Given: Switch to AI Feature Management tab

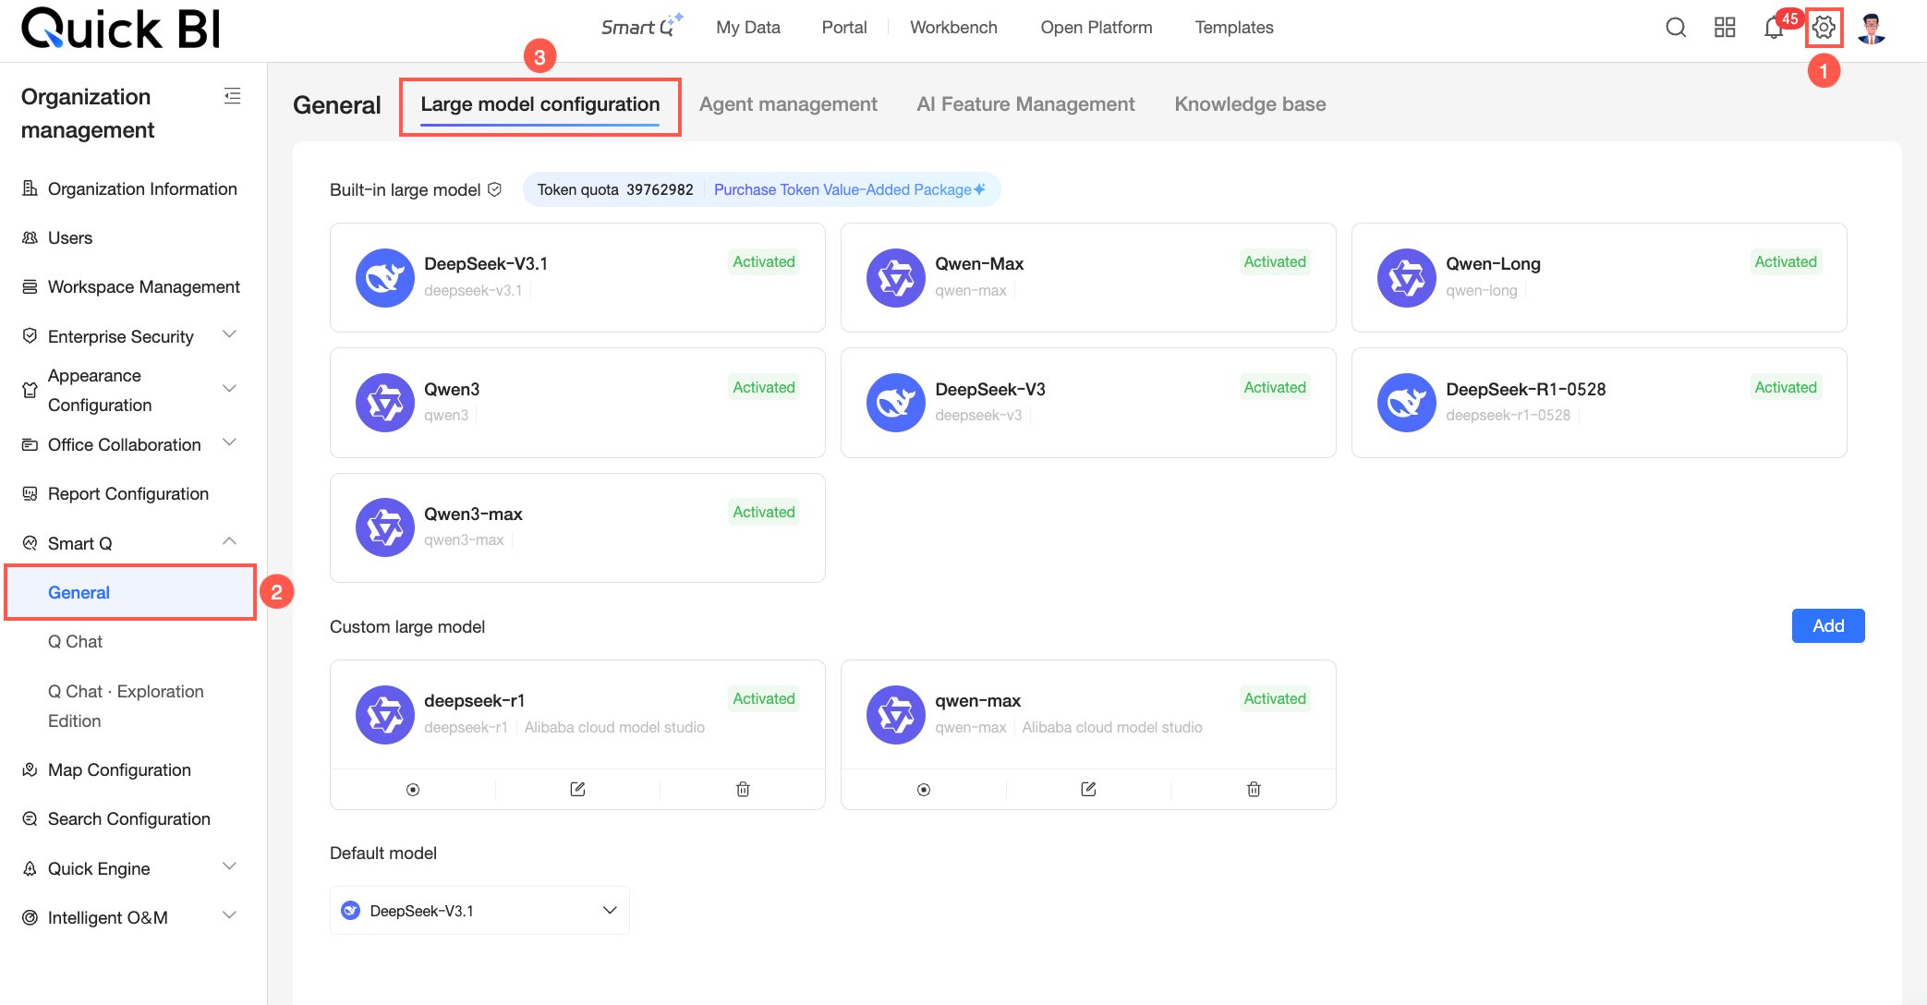Looking at the screenshot, I should (1025, 104).
